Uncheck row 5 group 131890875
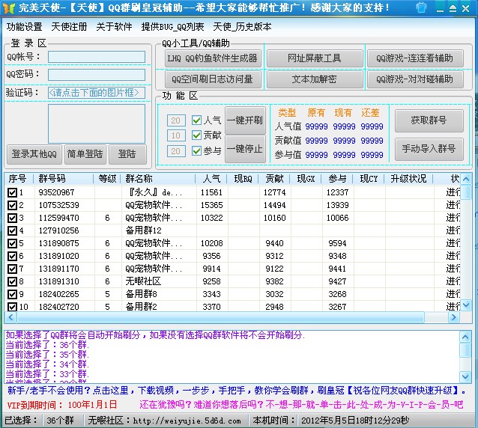 [12, 243]
